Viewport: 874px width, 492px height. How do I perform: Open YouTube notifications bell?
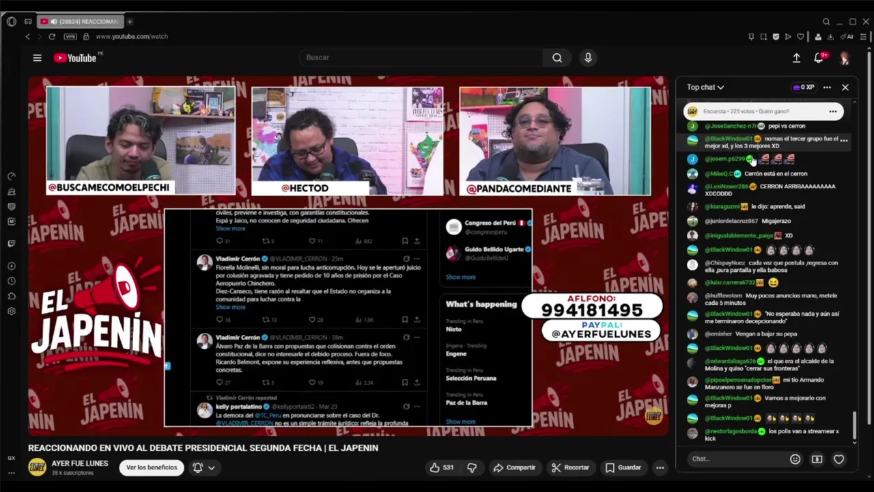click(819, 58)
